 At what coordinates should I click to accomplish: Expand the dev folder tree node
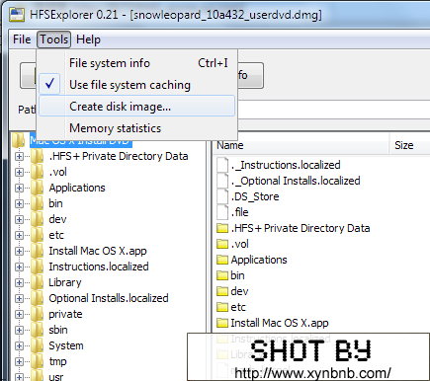[19, 220]
